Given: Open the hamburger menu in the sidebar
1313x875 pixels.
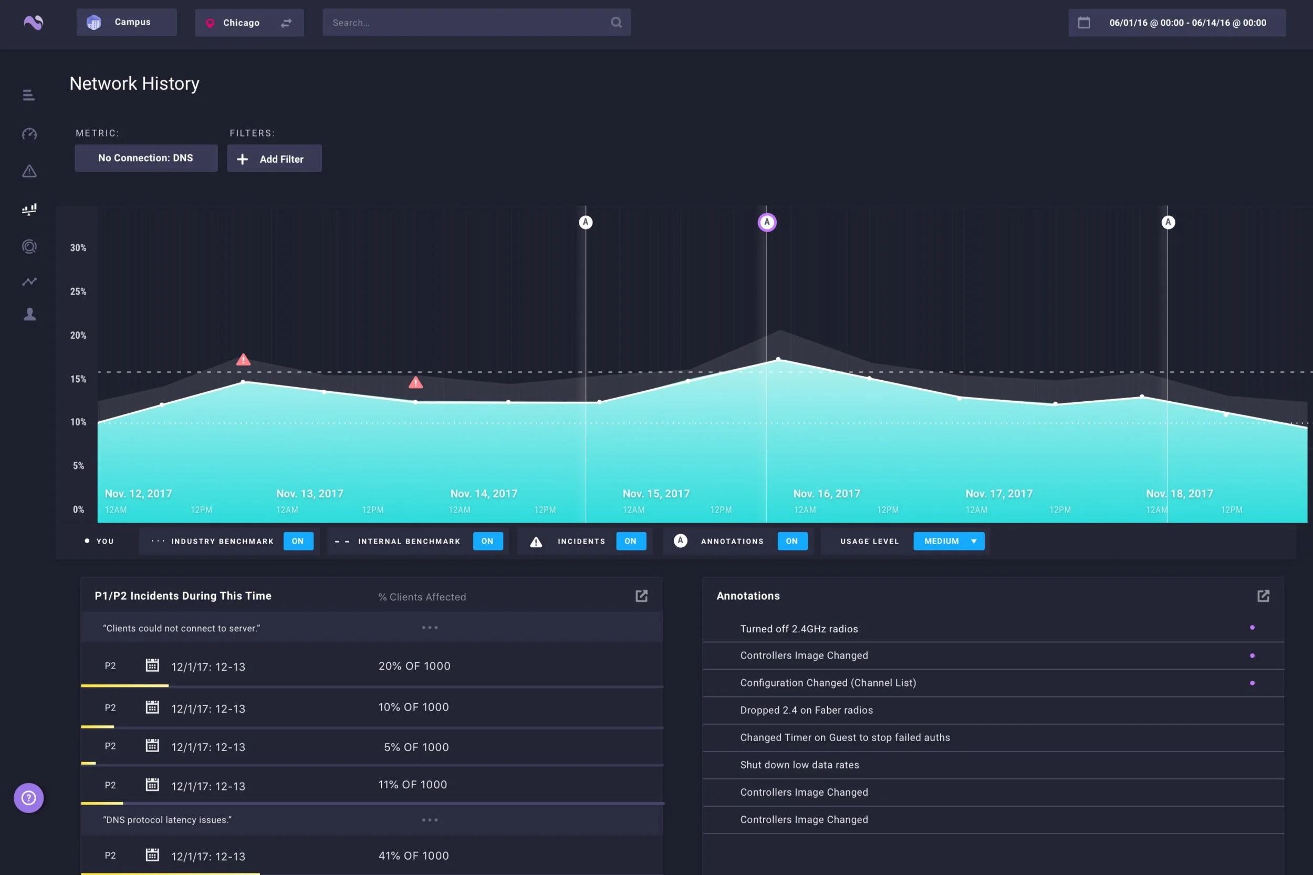Looking at the screenshot, I should click(28, 96).
